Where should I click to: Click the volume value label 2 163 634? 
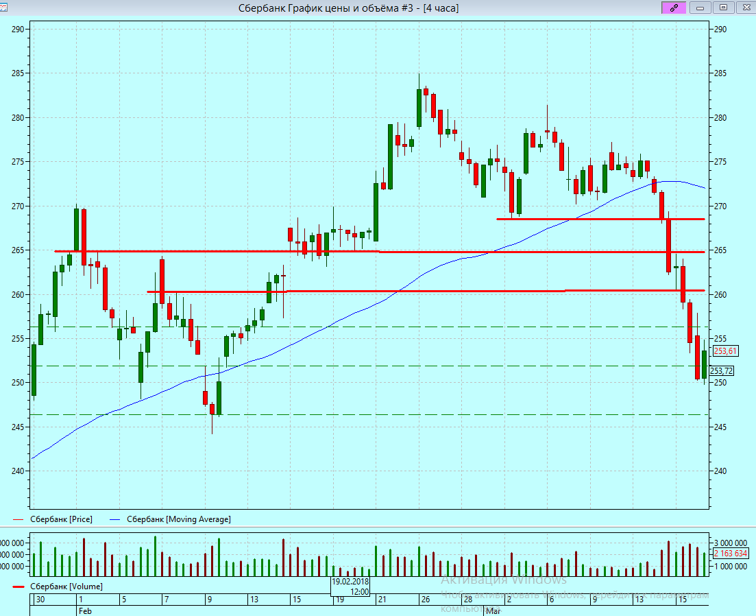pos(731,554)
